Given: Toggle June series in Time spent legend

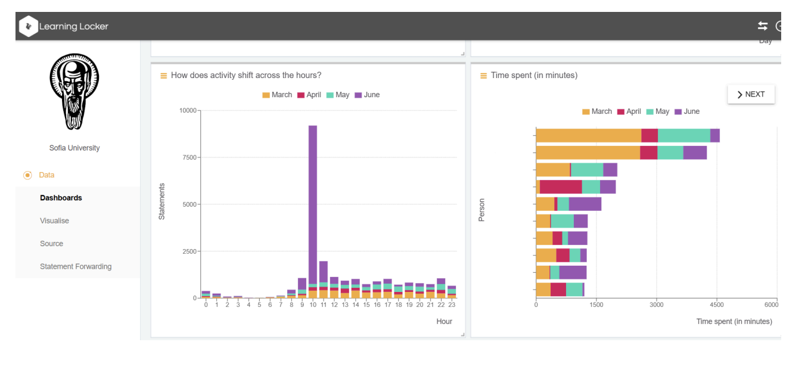Looking at the screenshot, I should click(x=687, y=111).
